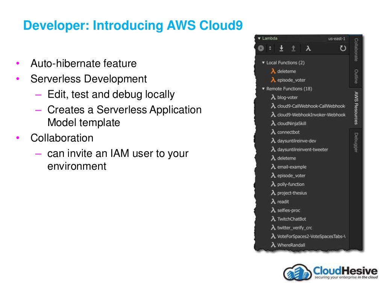The height and width of the screenshot is (289, 385).
Task: Select the polly-function entry
Action: (x=291, y=184)
